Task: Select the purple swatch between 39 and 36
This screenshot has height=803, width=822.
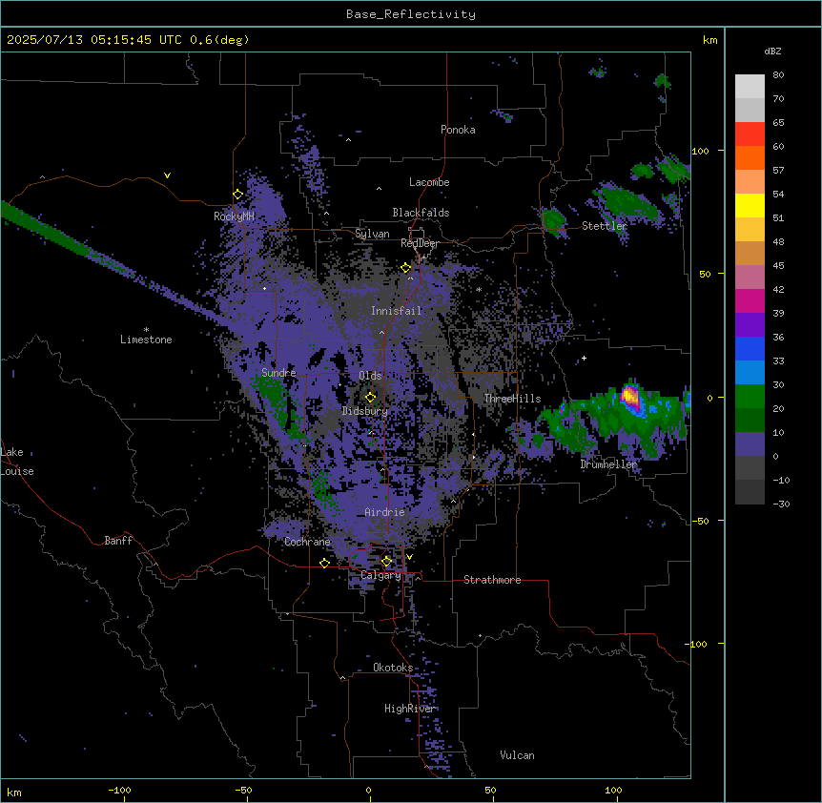Action: [x=750, y=325]
